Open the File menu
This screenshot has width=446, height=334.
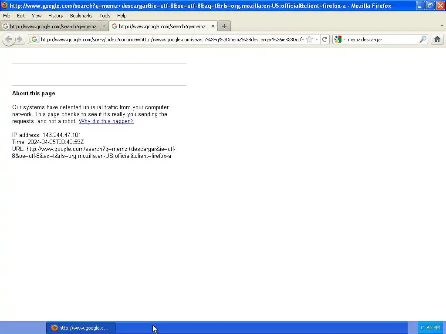coord(7,16)
